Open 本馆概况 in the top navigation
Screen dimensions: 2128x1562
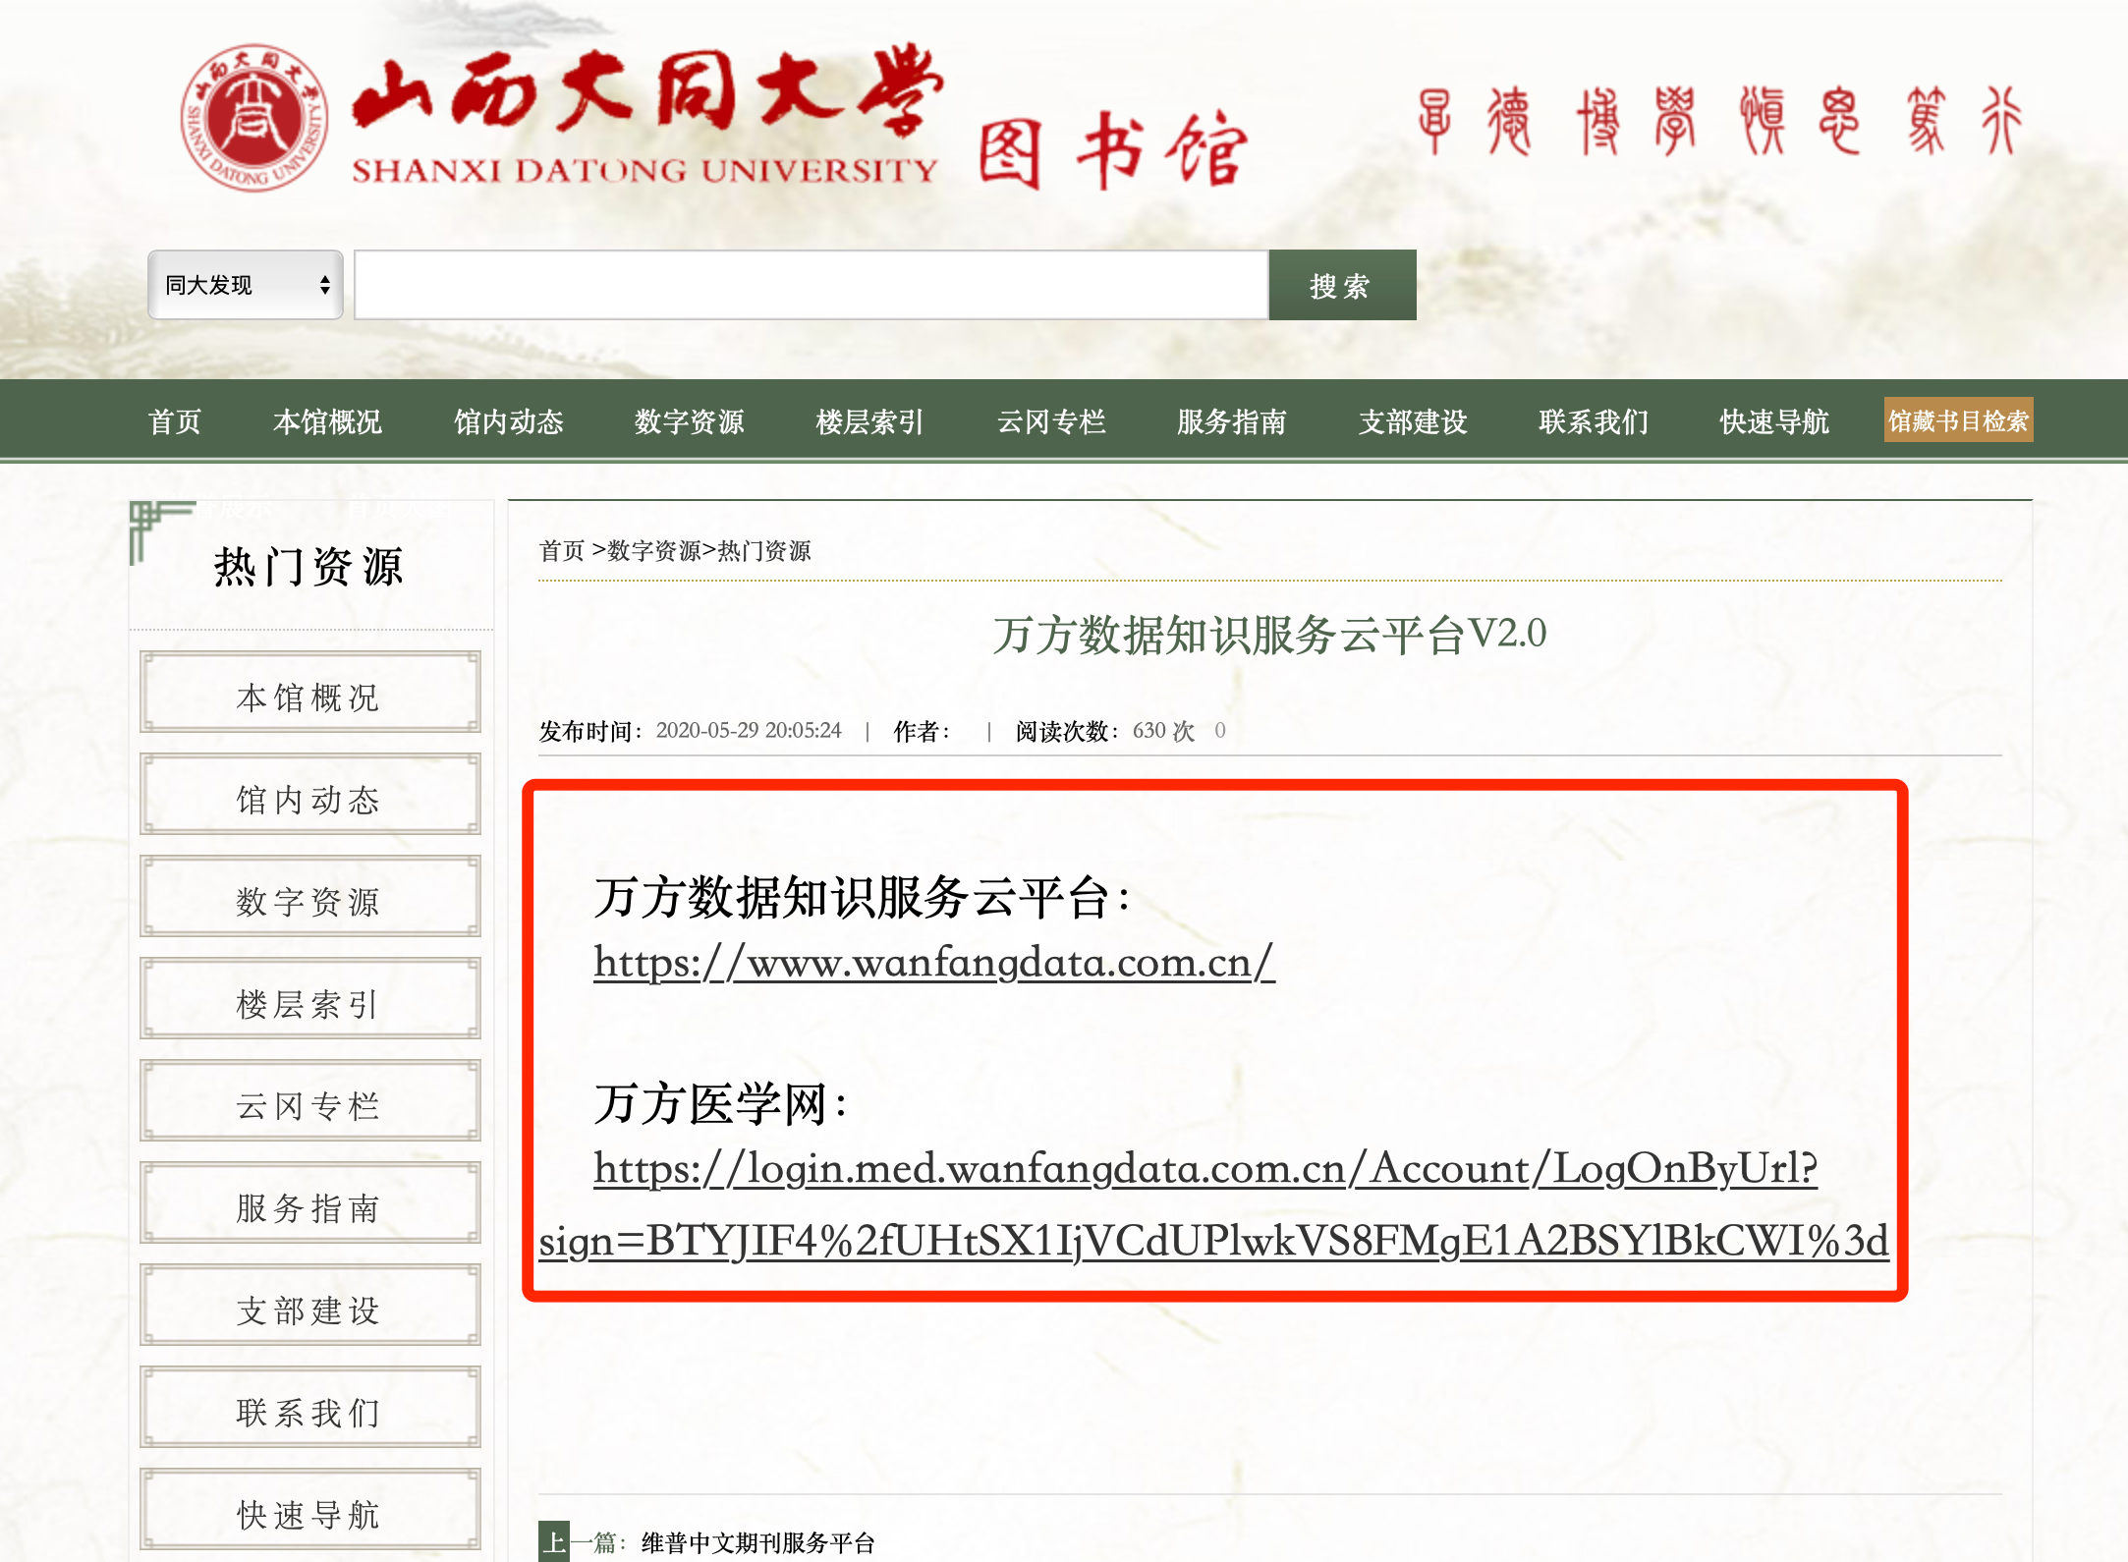tap(327, 421)
